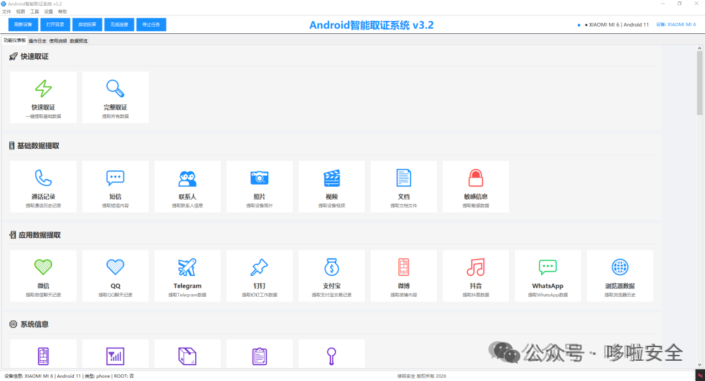Click 哆啦安全 版权所有 2026 copyright text
This screenshot has height=381, width=705.
422,376
